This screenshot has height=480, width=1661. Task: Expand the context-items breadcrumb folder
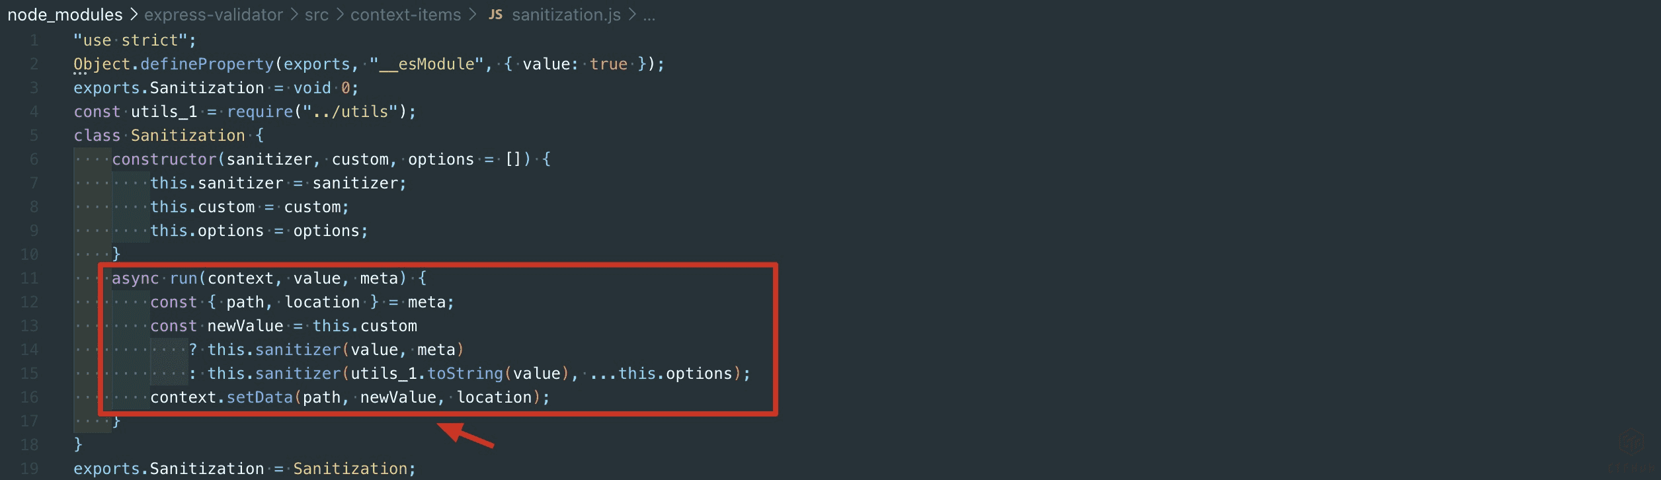pyautogui.click(x=405, y=15)
